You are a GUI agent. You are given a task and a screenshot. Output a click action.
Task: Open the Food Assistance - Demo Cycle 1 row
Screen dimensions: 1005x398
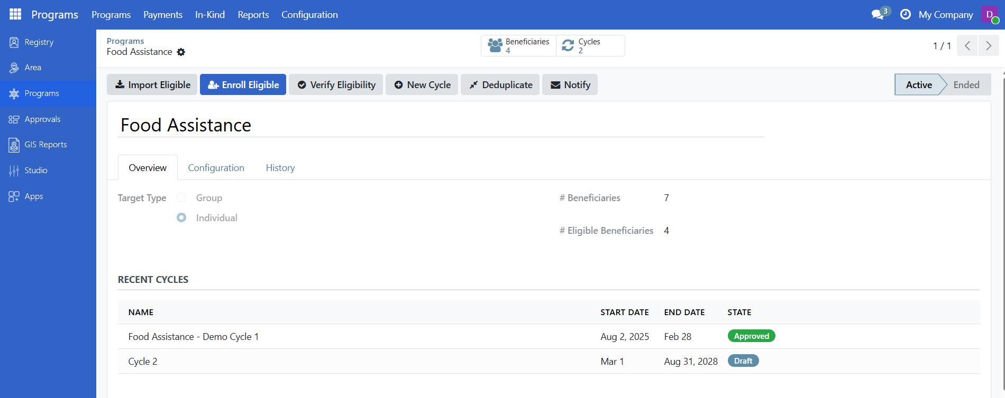click(x=549, y=336)
